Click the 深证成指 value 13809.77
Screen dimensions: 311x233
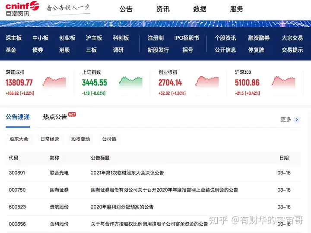pyautogui.click(x=19, y=83)
